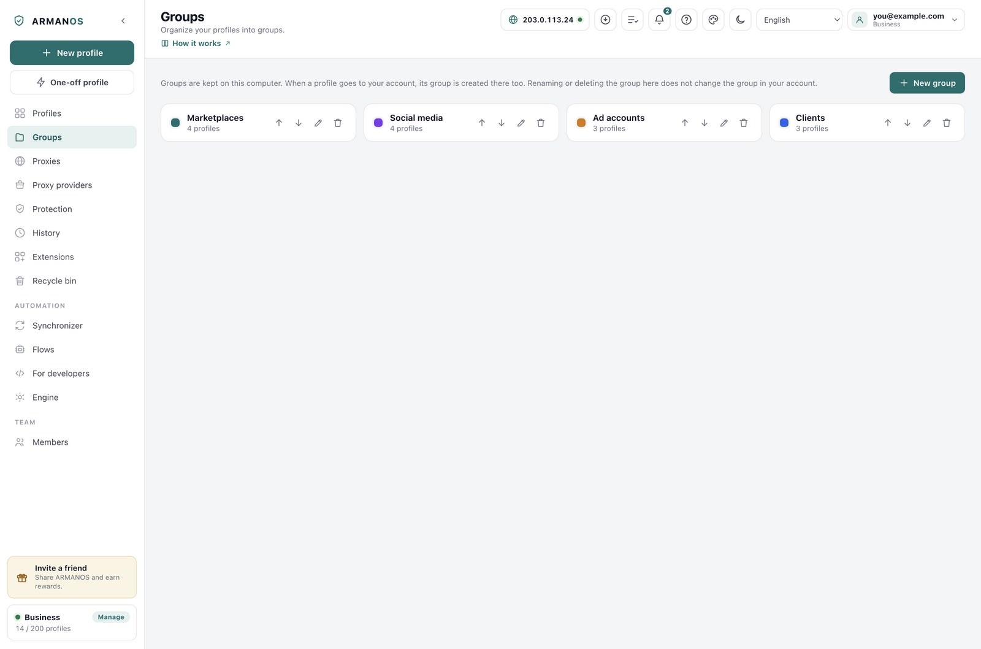Start a One-off profile

click(x=72, y=82)
